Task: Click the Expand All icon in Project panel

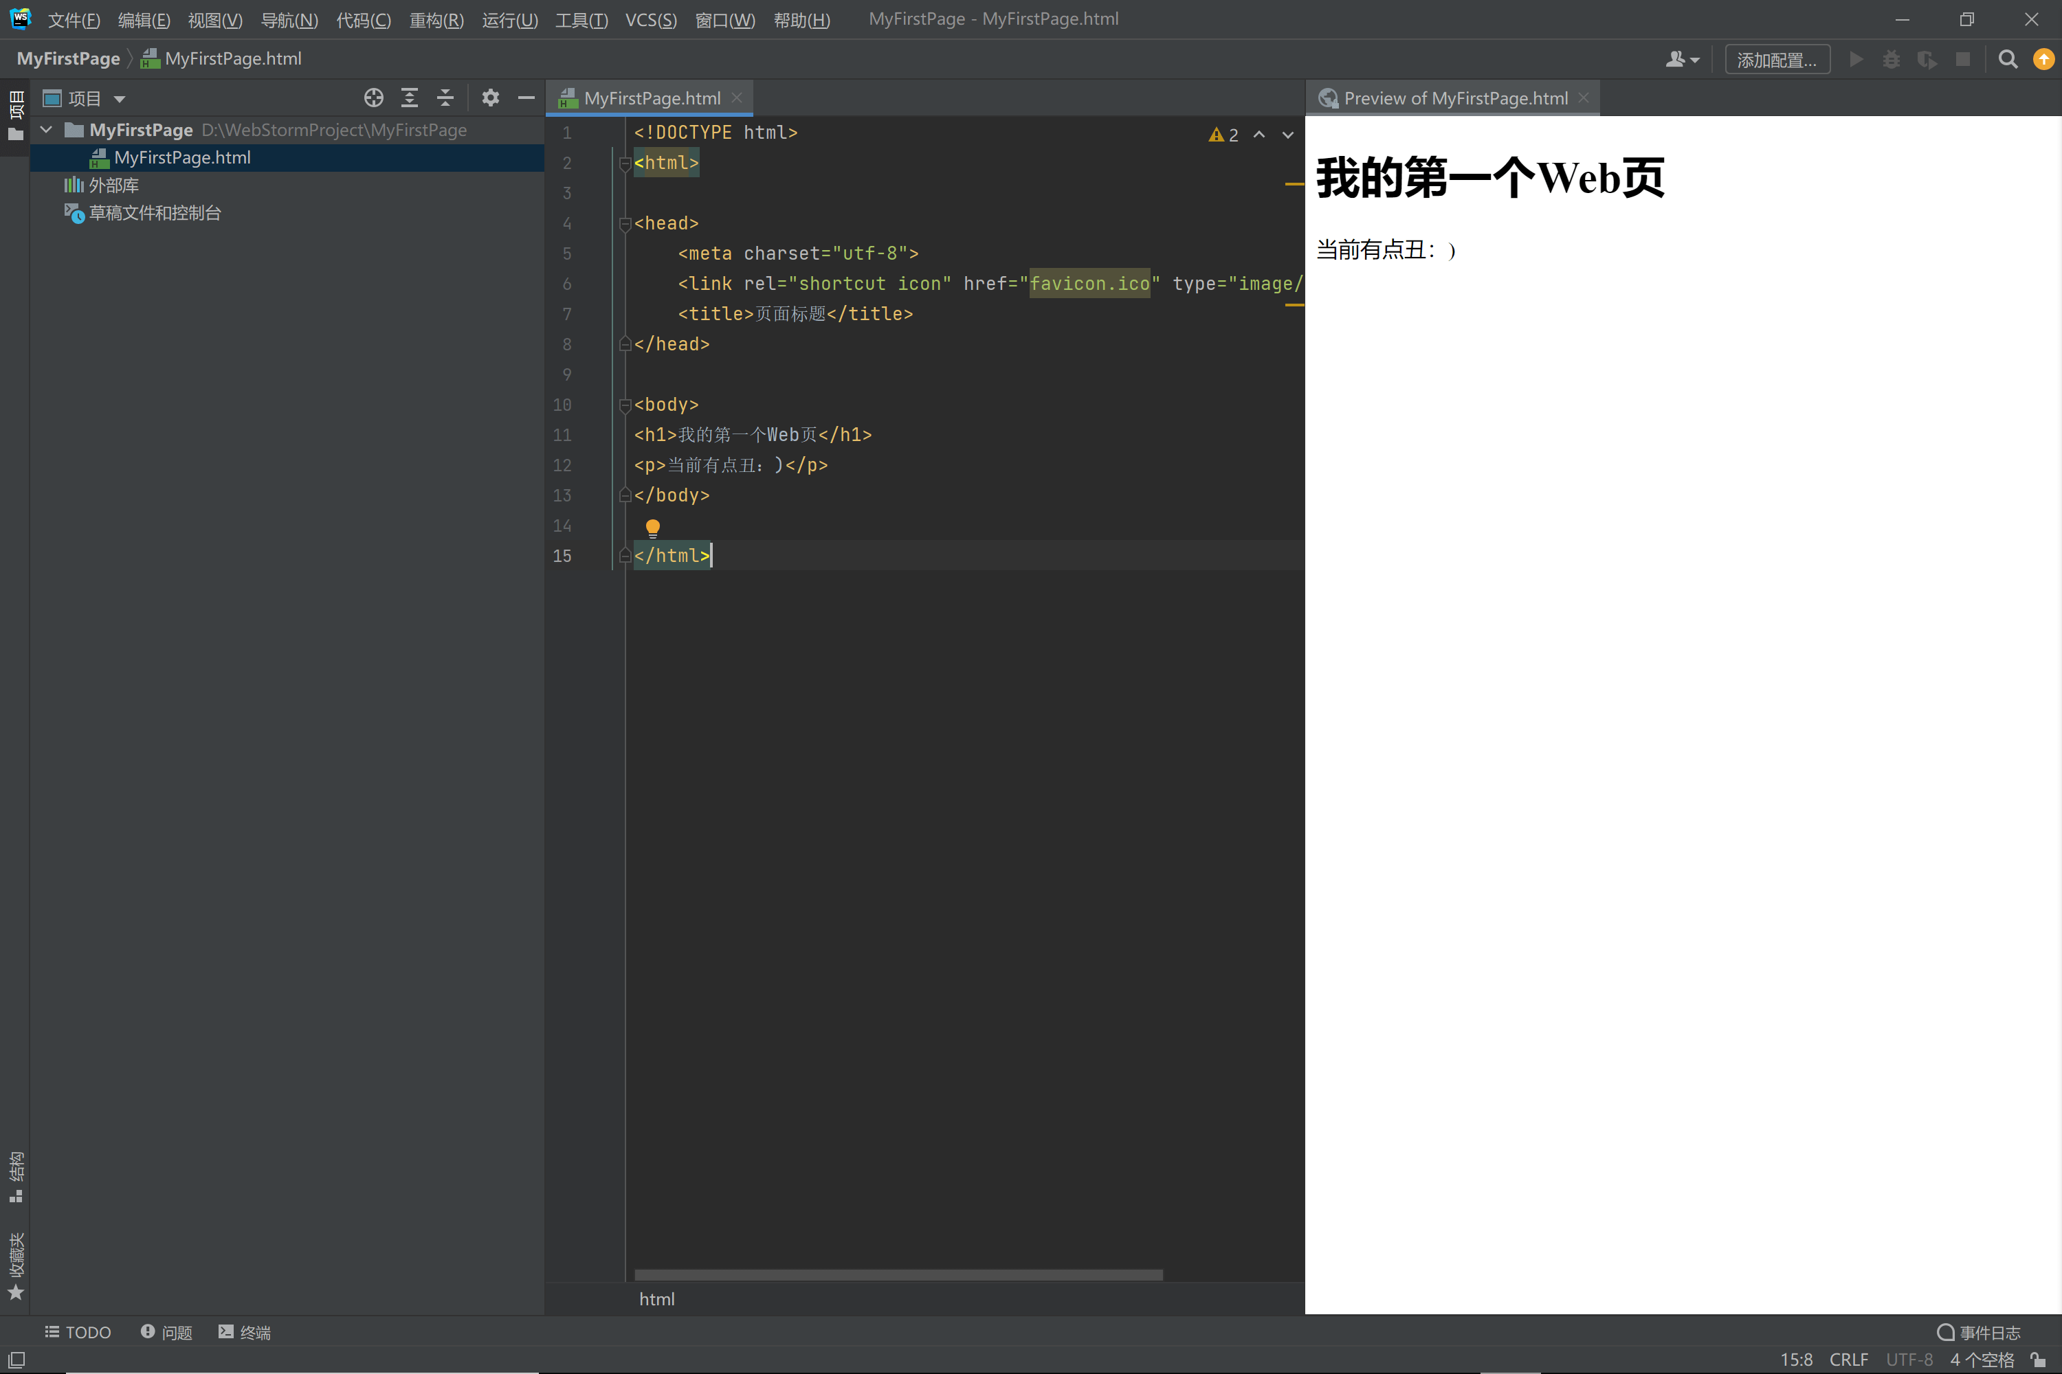Action: (410, 98)
